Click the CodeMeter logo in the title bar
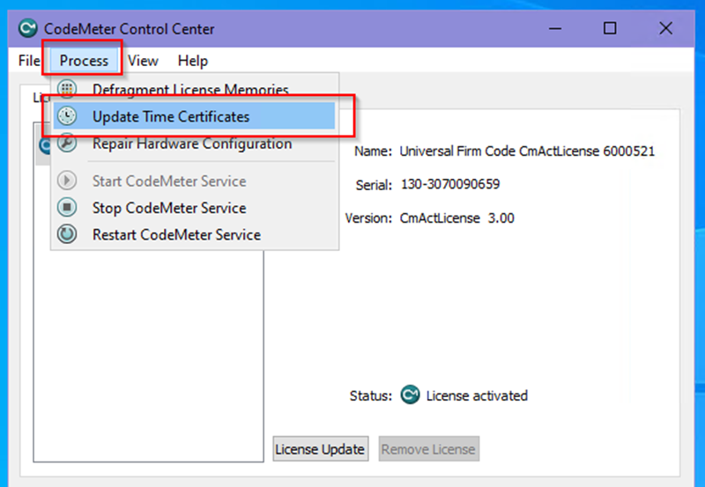This screenshot has height=487, width=705. click(x=28, y=28)
